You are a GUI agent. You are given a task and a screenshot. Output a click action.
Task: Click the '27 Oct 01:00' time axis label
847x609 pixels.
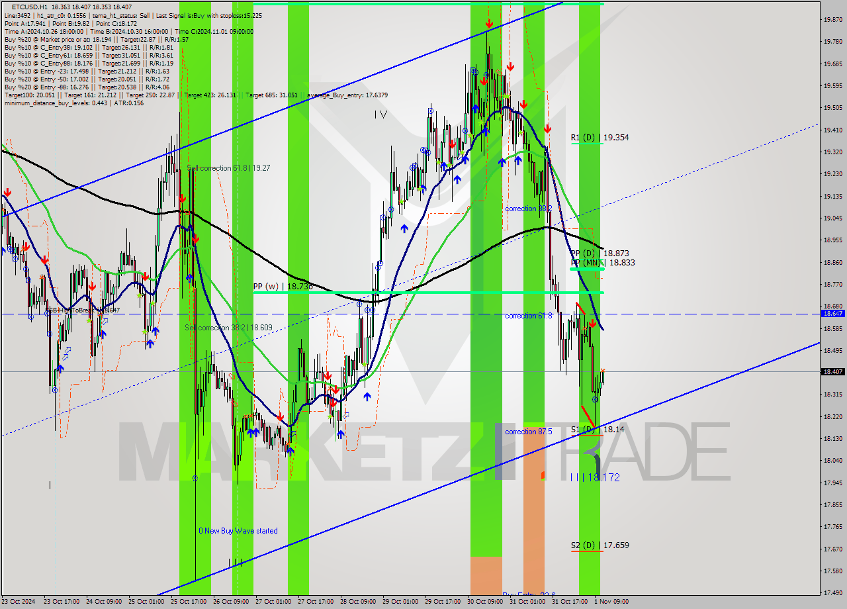273,602
